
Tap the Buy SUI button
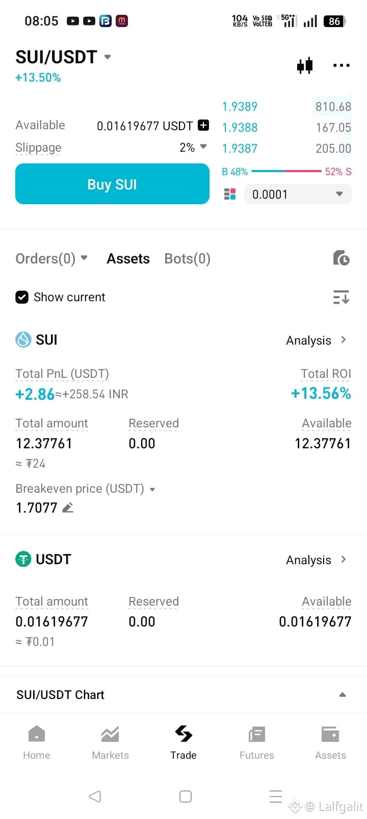112,184
